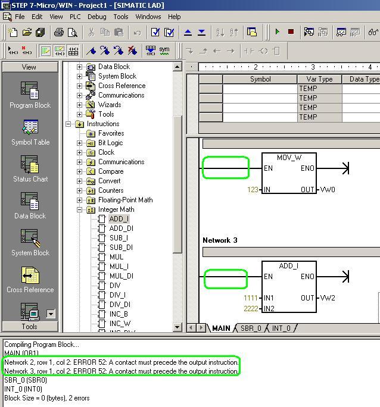Click the New Project toolbar icon
The width and height of the screenshot is (380, 407).
pos(13,32)
